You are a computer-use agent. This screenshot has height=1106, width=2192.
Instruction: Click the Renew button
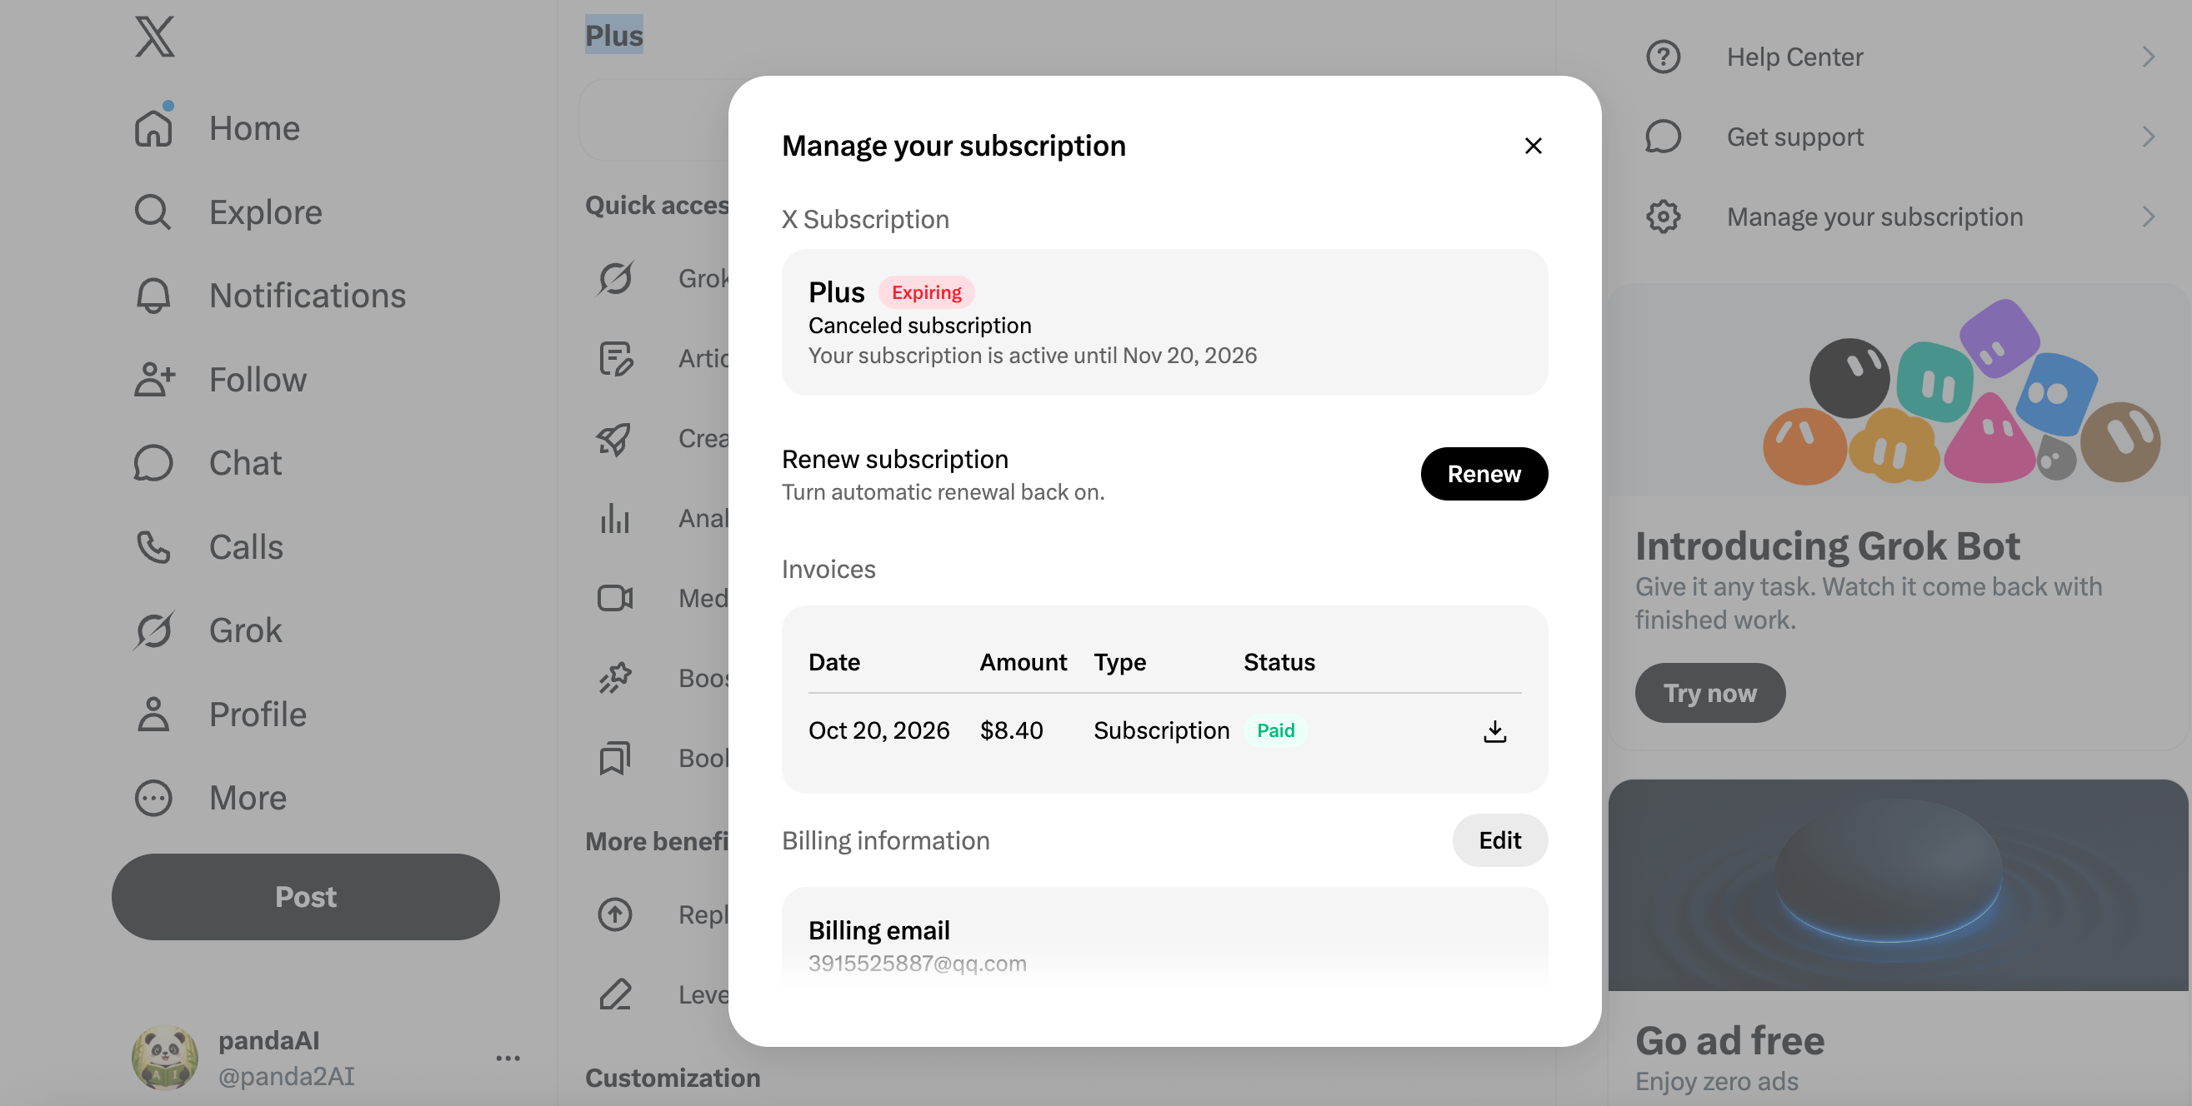click(x=1484, y=474)
